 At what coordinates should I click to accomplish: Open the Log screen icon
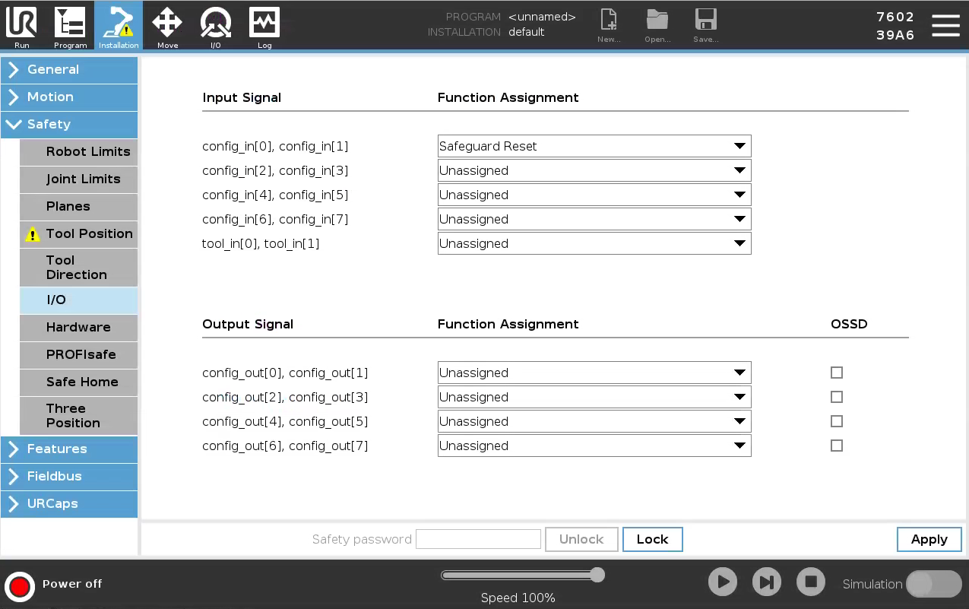tap(264, 27)
